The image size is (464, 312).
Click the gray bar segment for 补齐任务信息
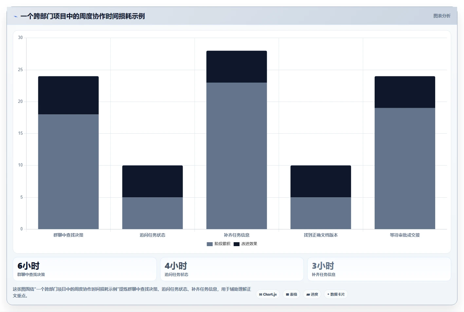tap(237, 156)
